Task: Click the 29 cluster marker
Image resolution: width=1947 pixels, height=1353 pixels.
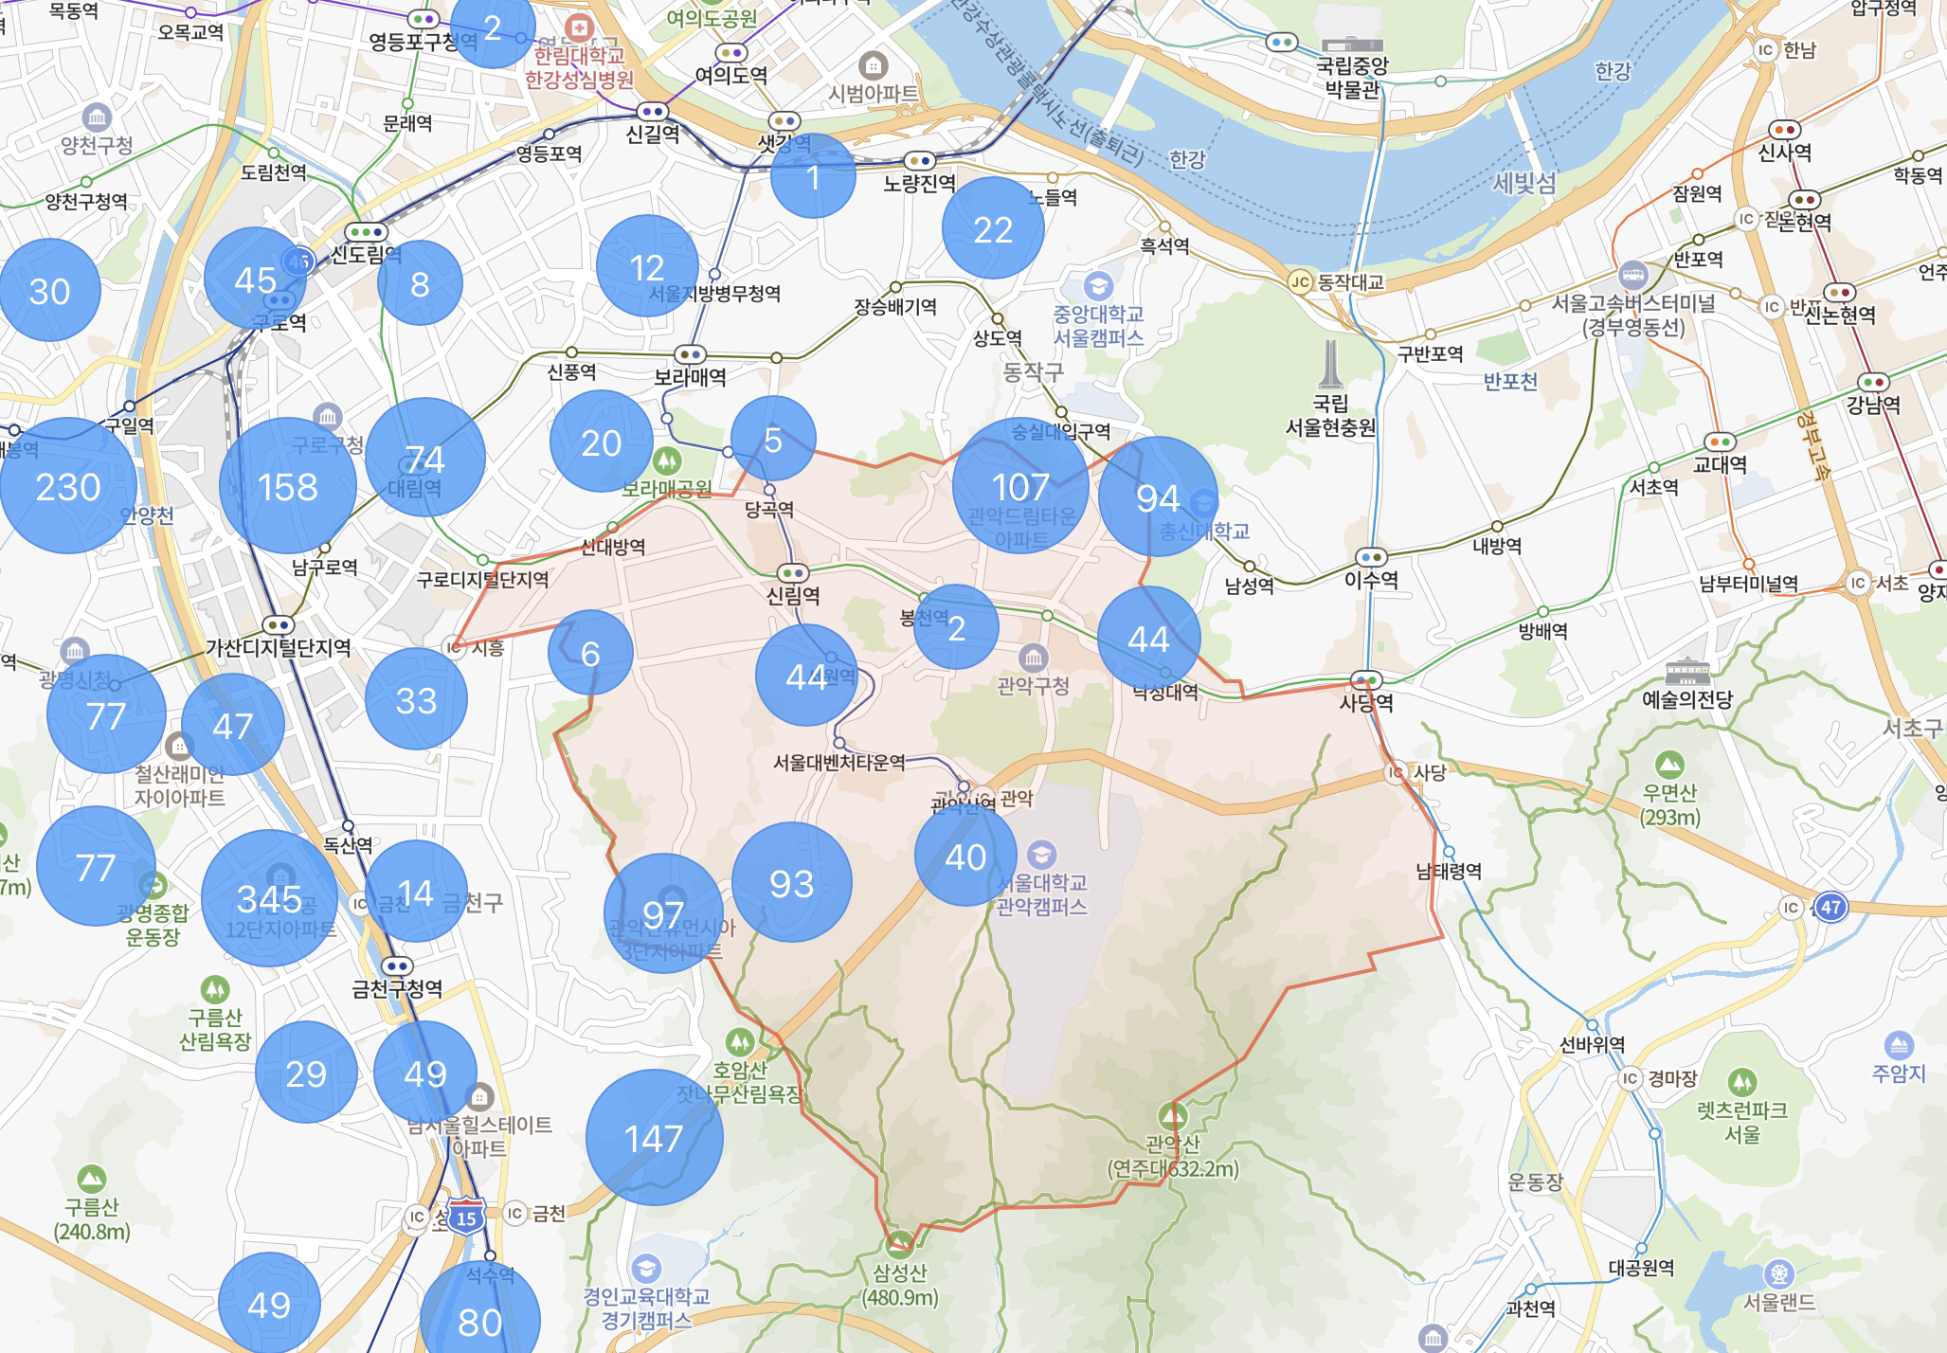Action: point(306,1073)
